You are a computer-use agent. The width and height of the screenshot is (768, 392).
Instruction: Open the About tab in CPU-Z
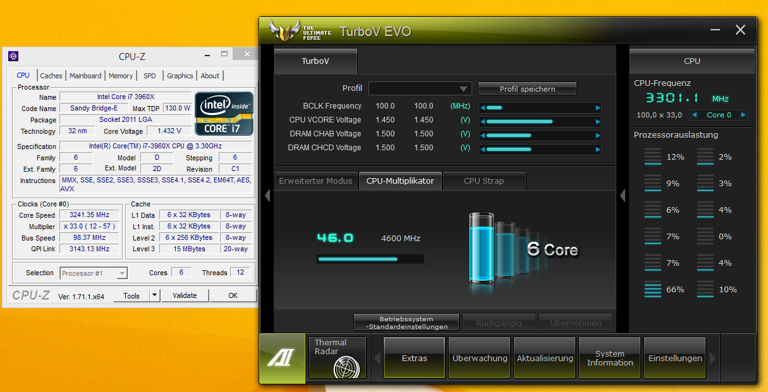(x=210, y=76)
